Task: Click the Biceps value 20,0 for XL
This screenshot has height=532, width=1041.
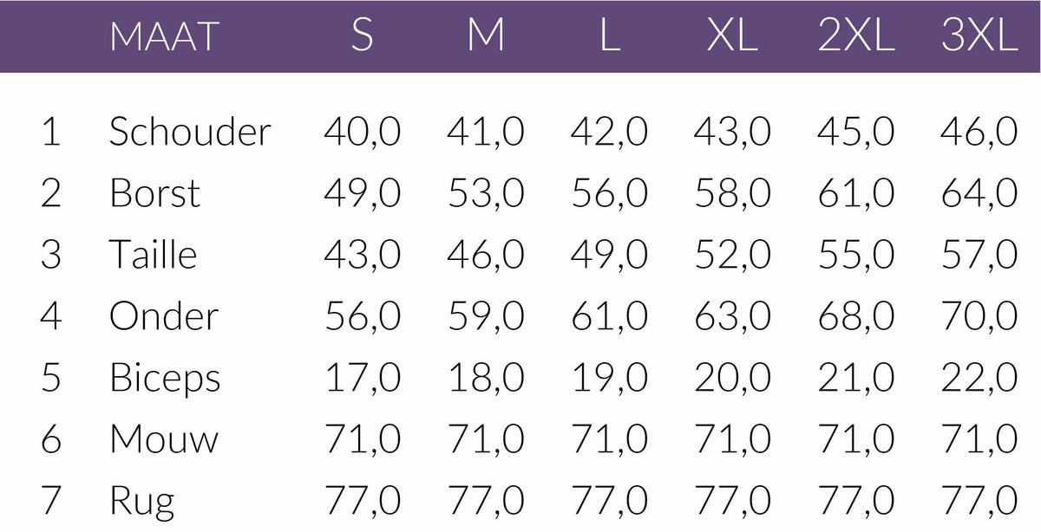Action: (732, 379)
